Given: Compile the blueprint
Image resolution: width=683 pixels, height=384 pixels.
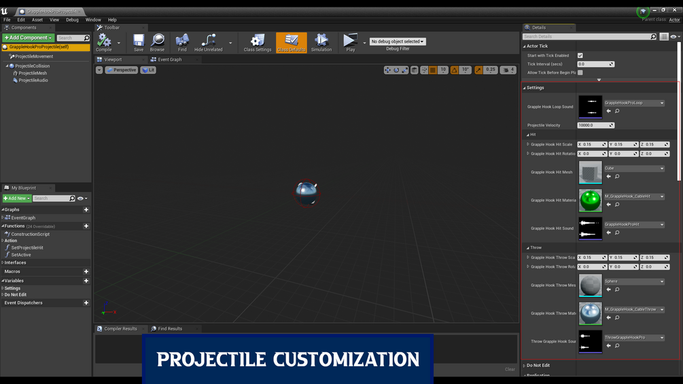Looking at the screenshot, I should [x=104, y=43].
